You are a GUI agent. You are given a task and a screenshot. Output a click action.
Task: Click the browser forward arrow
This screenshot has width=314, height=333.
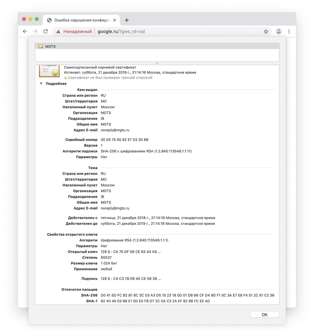tap(35, 31)
